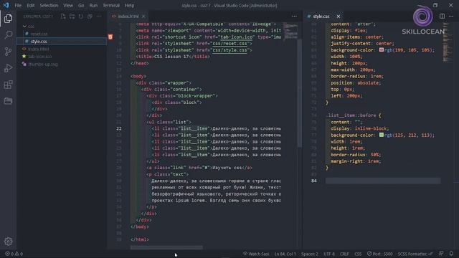Viewport: 459px width, 258px height.
Task: Close the index.html editor tab
Action: pyautogui.click(x=143, y=16)
